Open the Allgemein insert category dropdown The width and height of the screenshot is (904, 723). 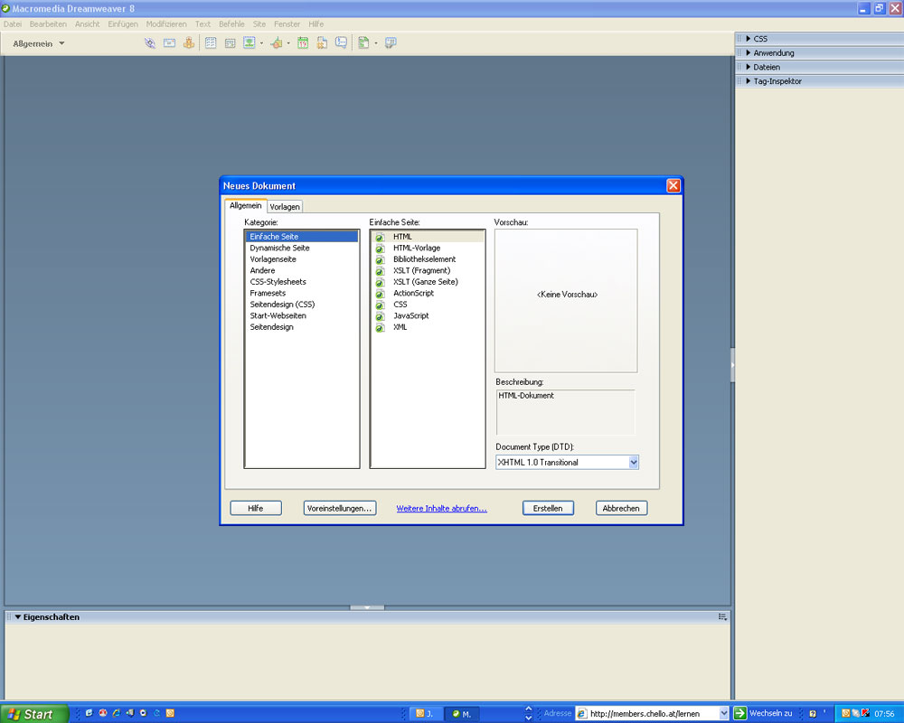(39, 43)
